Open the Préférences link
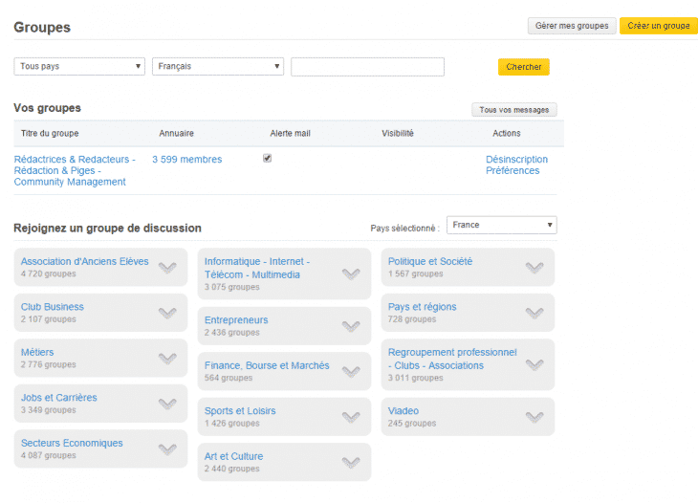This screenshot has height=503, width=698. coord(513,171)
